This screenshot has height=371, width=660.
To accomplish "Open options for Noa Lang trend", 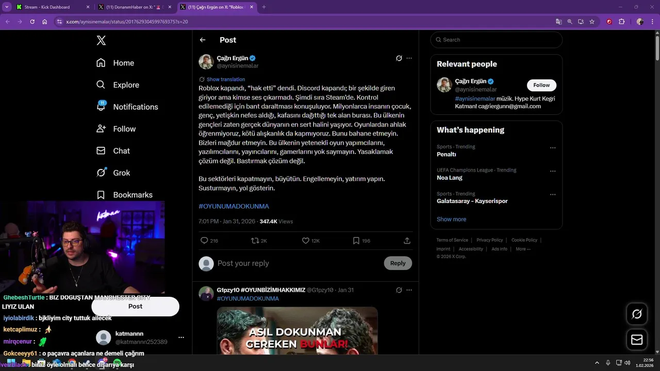I will pos(553,171).
